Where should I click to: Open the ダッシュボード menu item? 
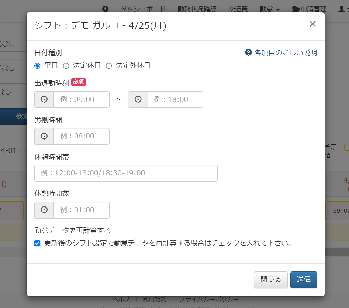pos(143,9)
